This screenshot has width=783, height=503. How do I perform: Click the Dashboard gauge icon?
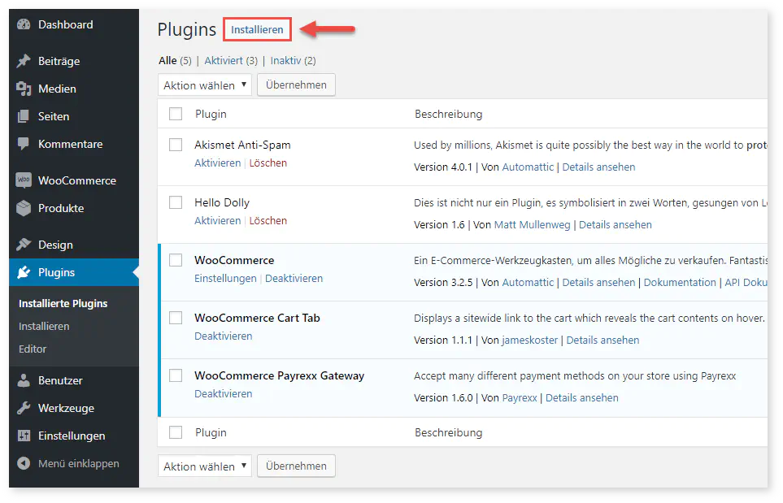[24, 25]
